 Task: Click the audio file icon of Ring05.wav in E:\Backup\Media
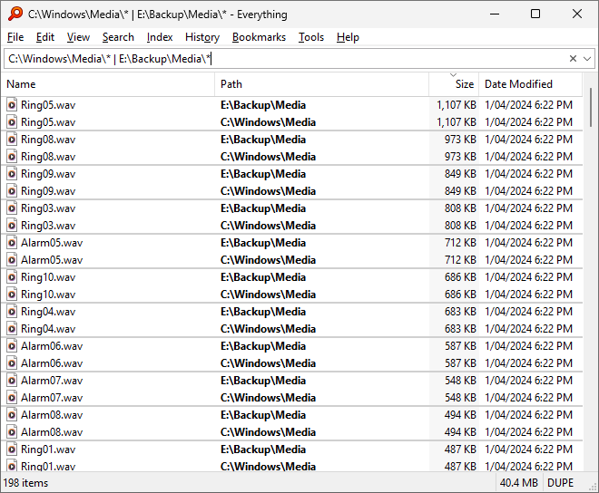12,105
